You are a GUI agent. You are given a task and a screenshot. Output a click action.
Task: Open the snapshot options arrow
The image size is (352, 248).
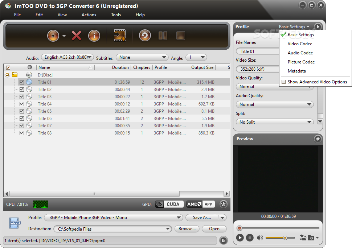[317, 237]
